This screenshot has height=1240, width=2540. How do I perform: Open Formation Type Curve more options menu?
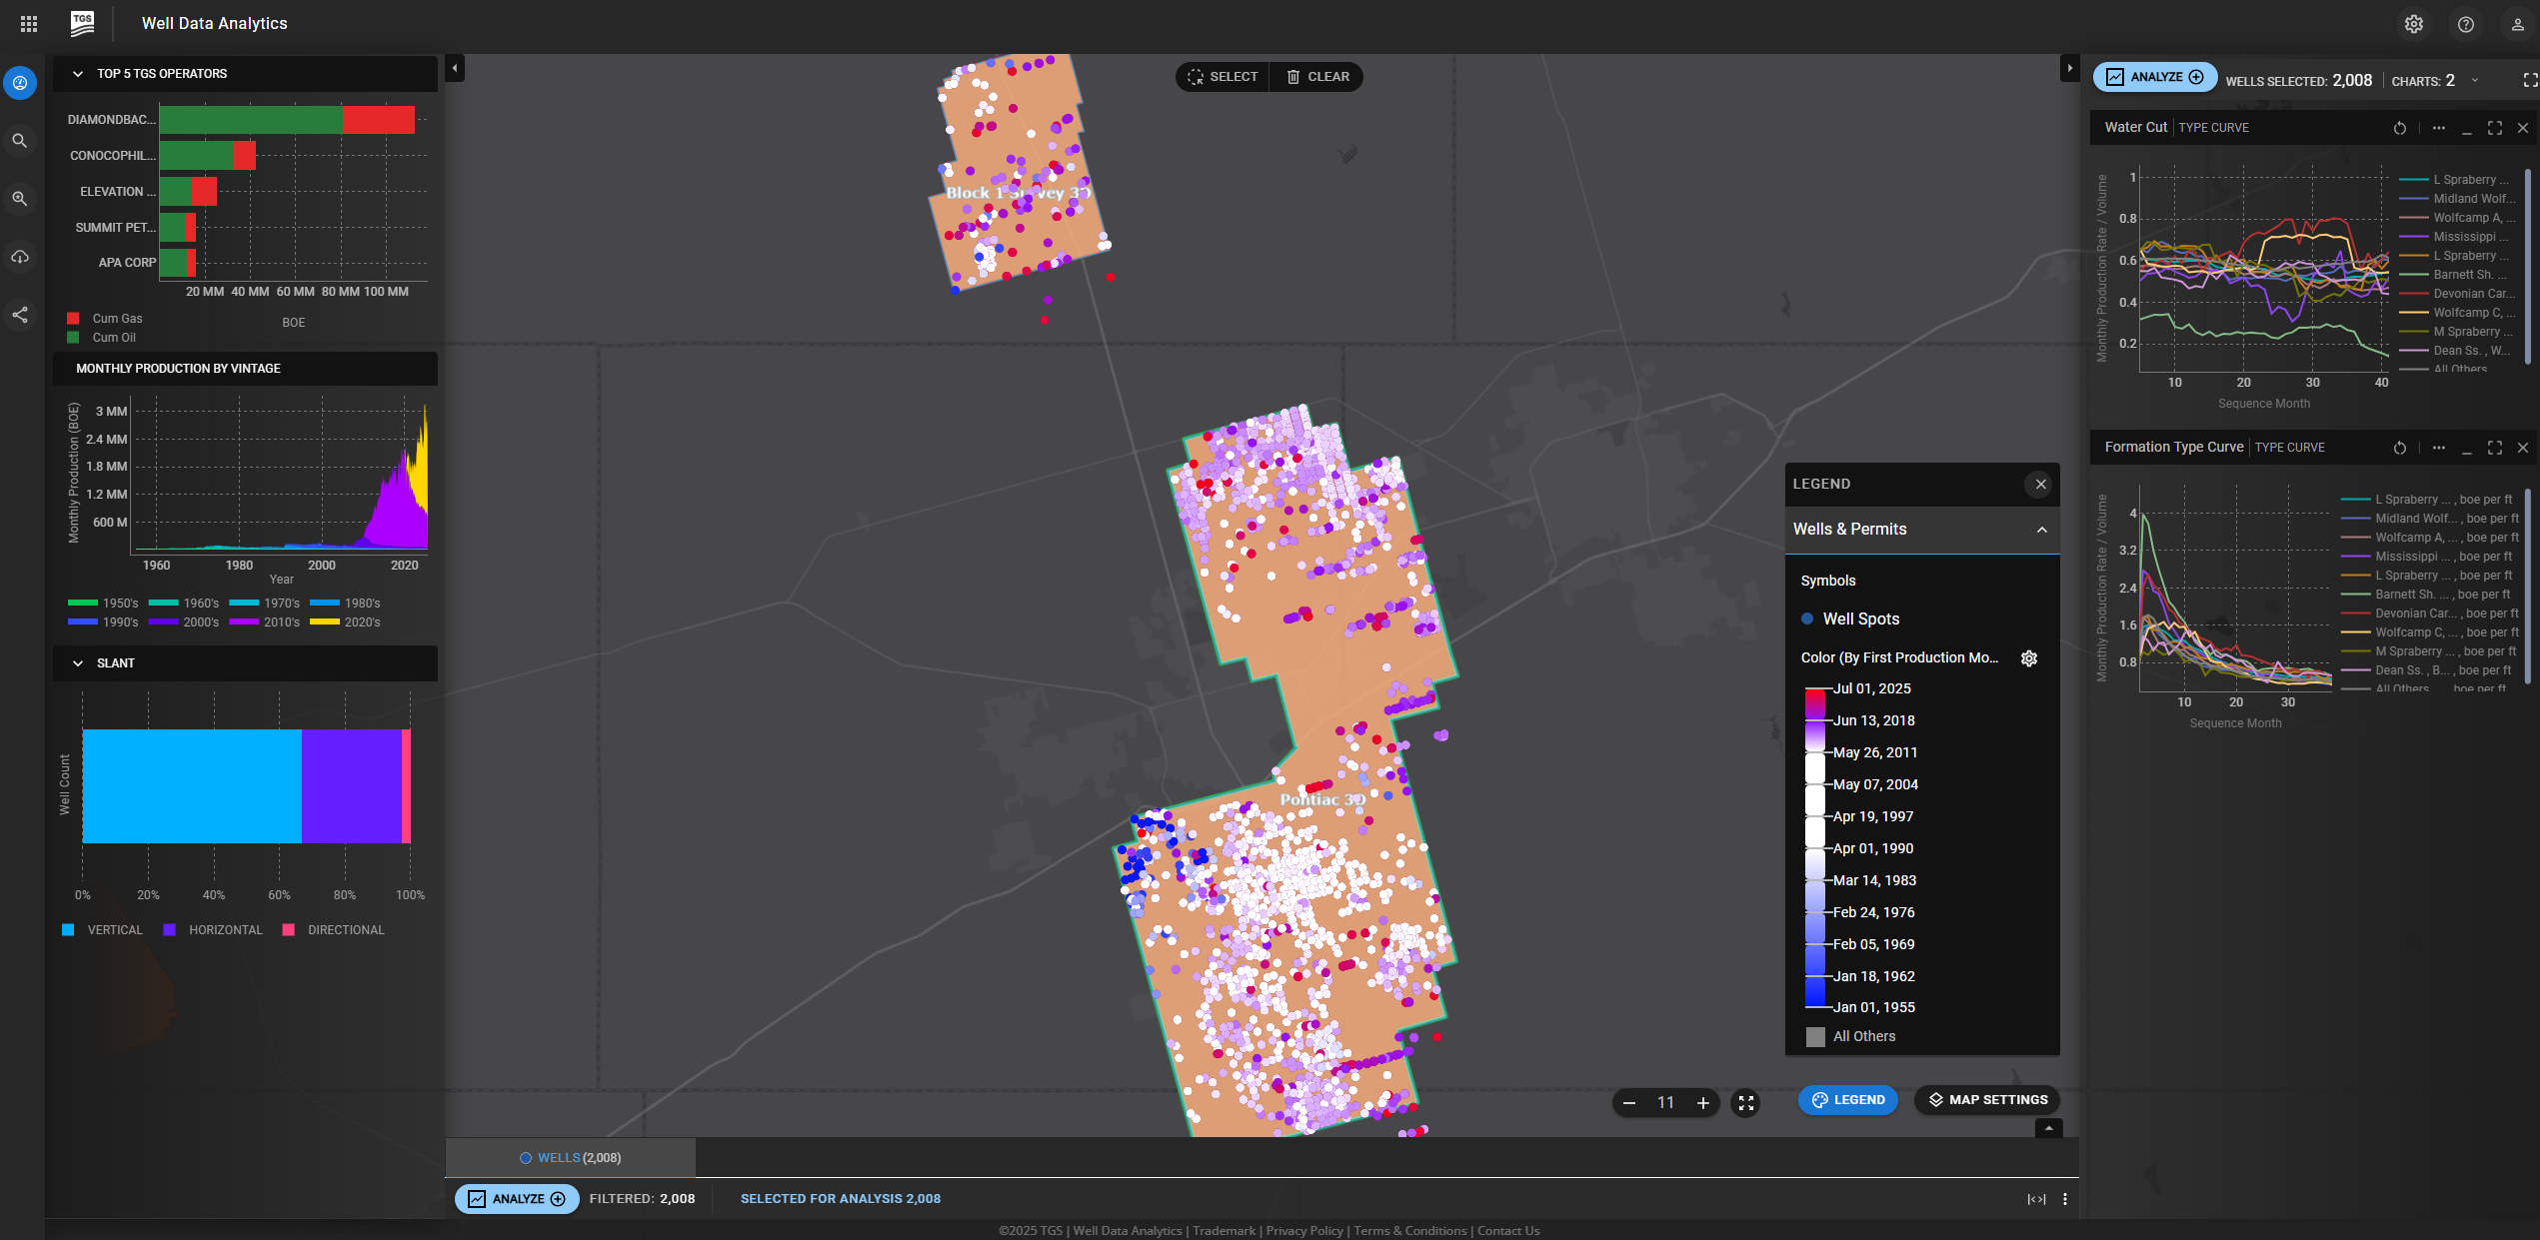[x=2438, y=448]
